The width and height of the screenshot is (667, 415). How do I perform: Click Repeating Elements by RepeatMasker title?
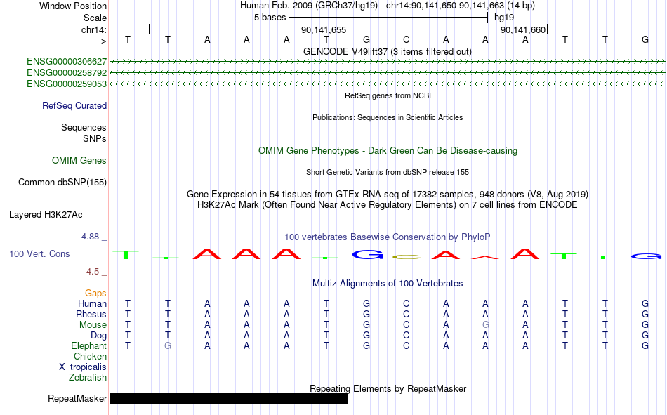coord(388,388)
